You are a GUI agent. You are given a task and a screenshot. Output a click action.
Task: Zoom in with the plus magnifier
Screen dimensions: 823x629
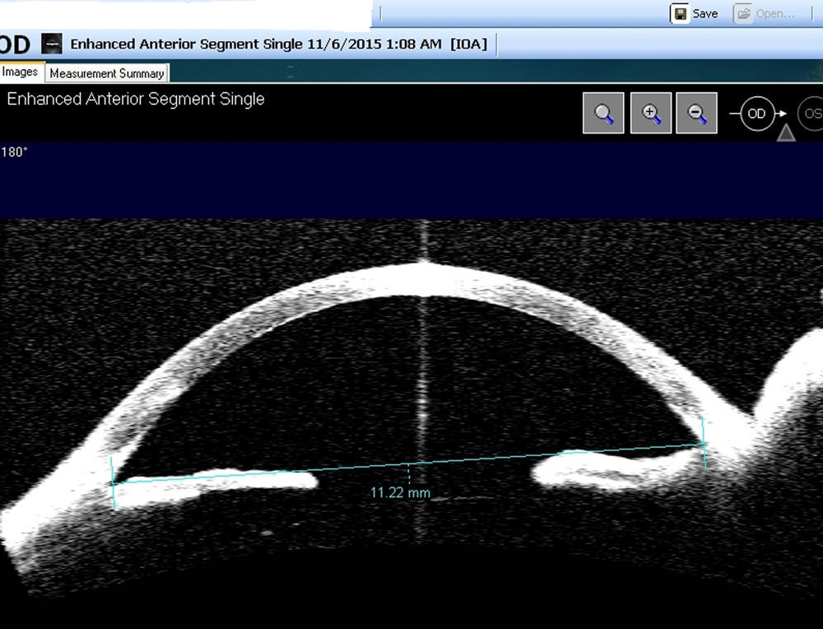tap(650, 113)
